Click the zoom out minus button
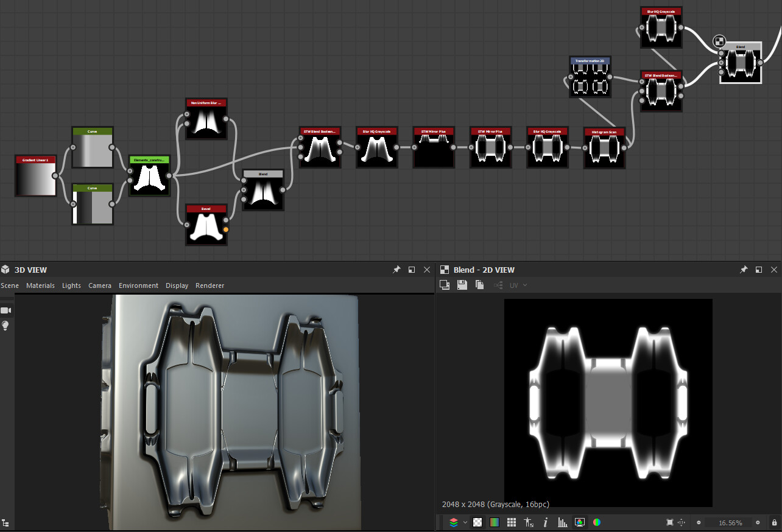Image resolution: width=782 pixels, height=532 pixels. coord(699,522)
